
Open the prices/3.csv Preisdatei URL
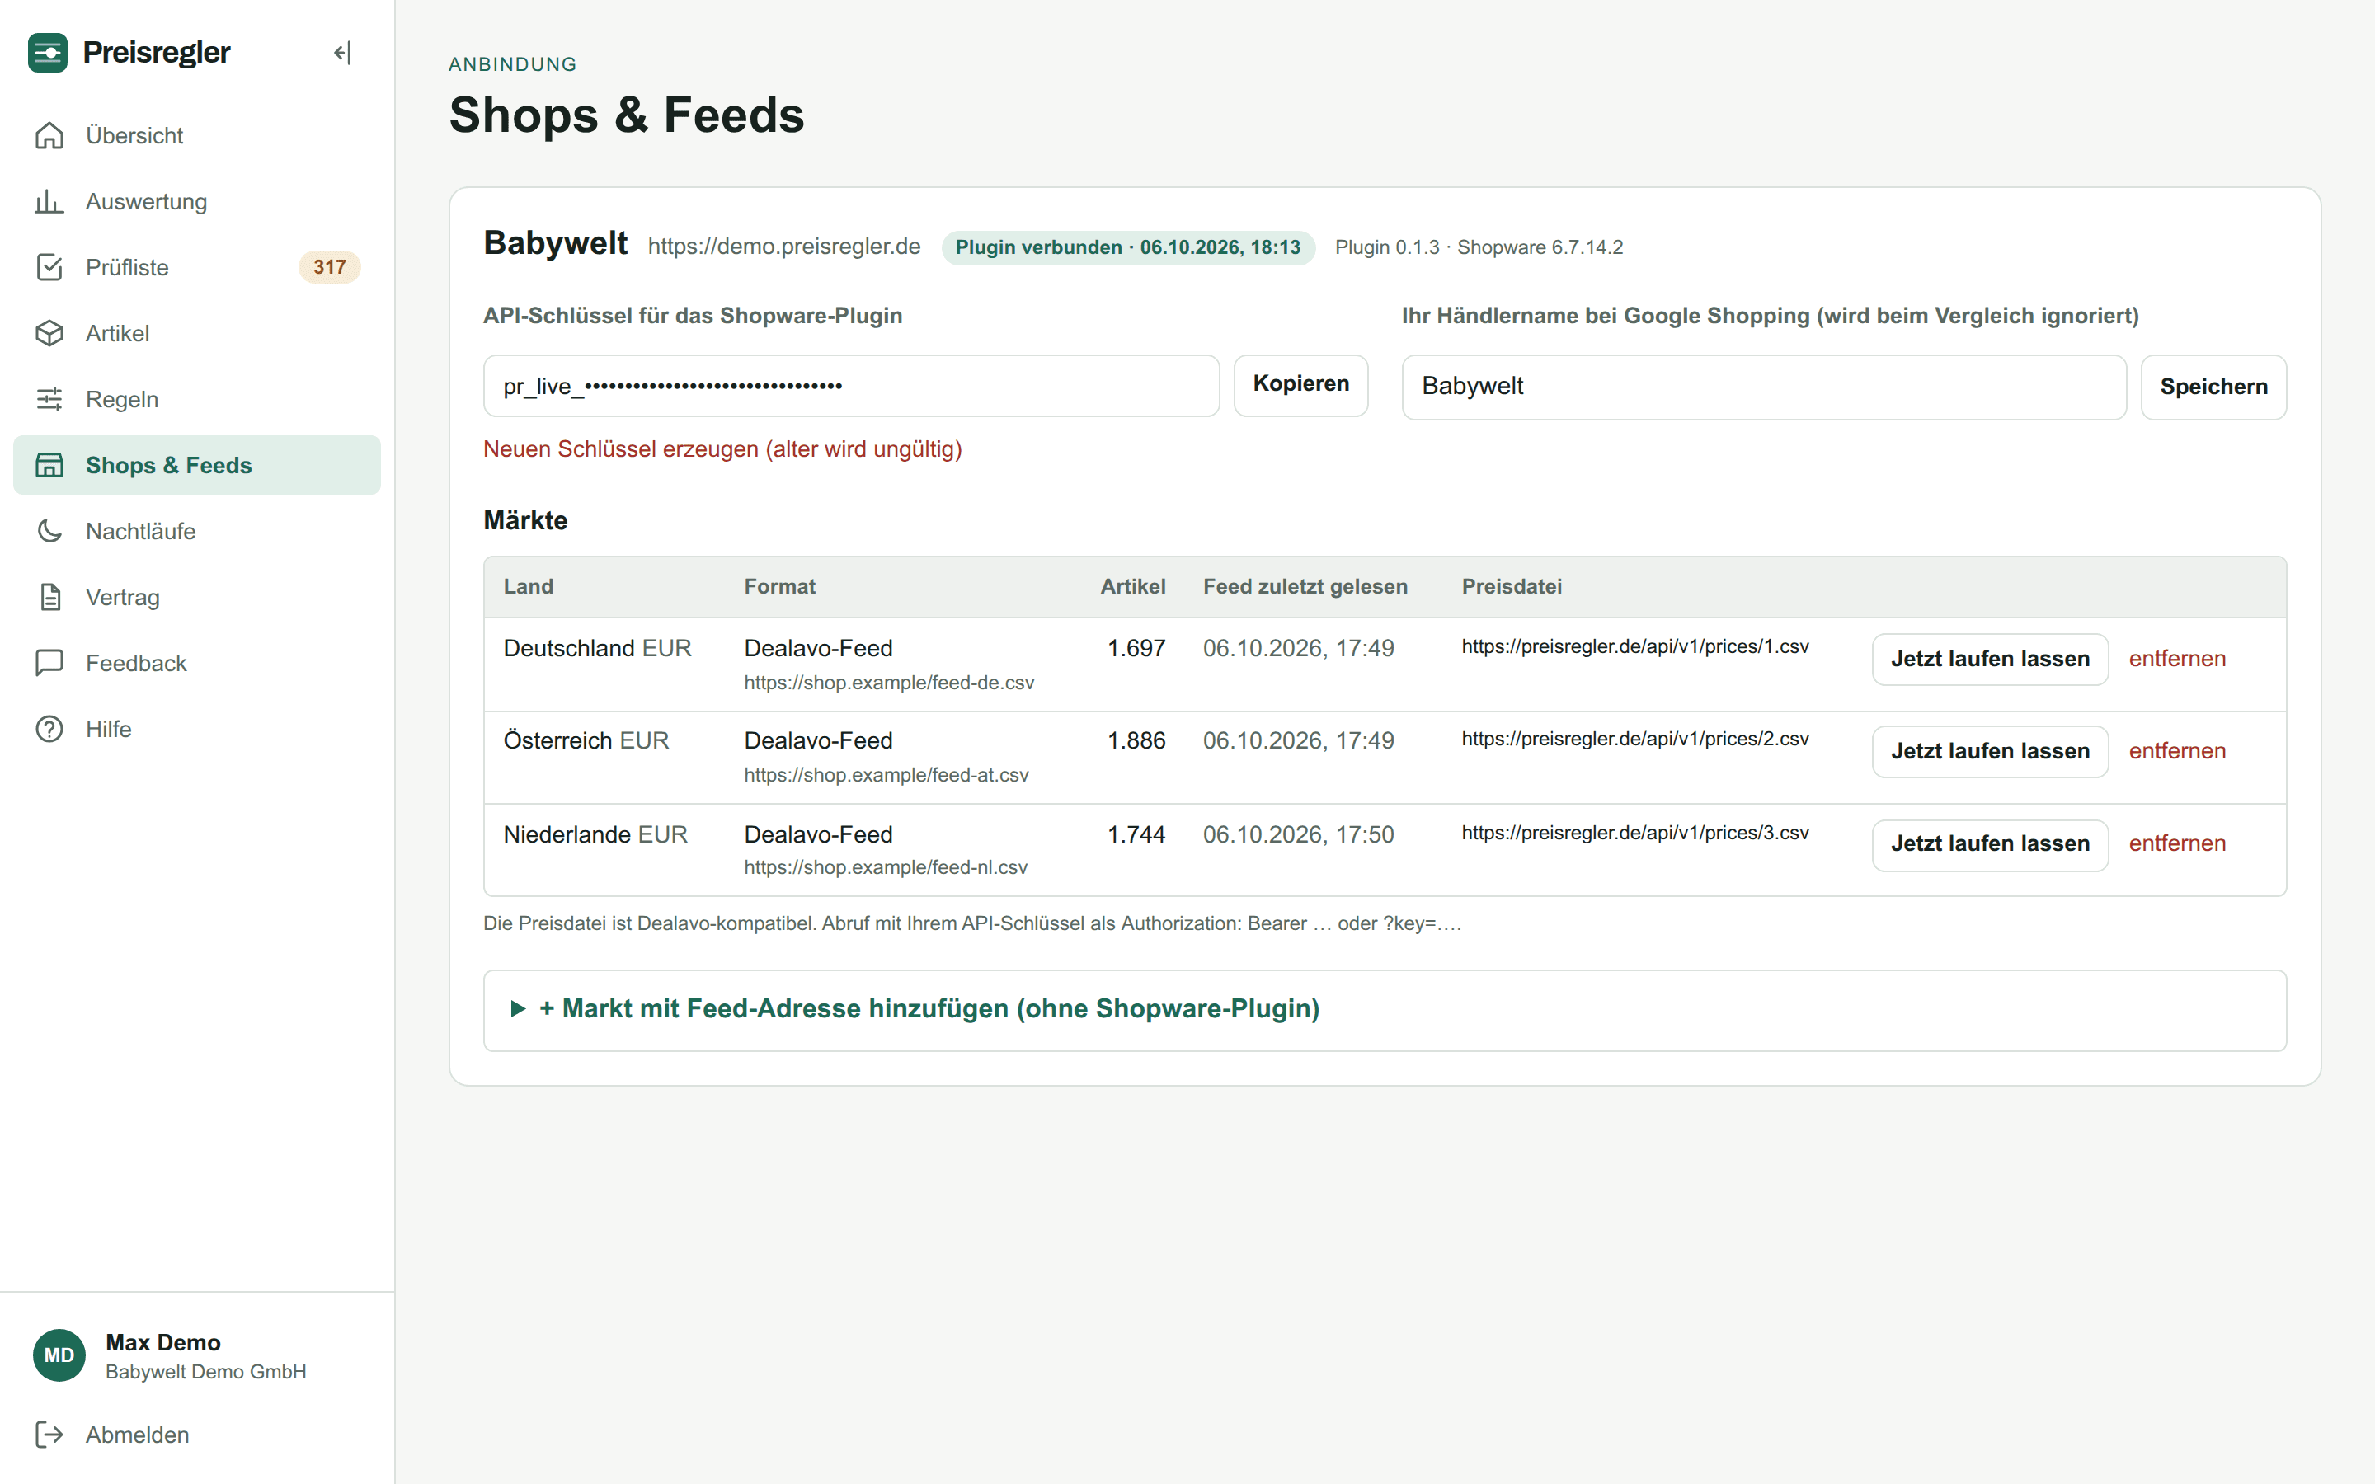(1634, 833)
